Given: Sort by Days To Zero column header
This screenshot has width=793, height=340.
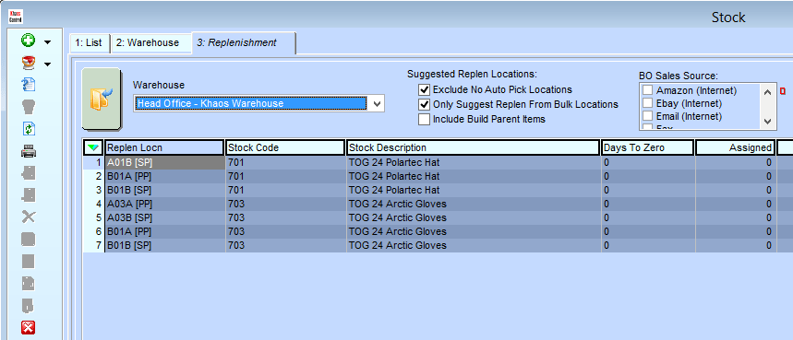Looking at the screenshot, I should pyautogui.click(x=647, y=147).
